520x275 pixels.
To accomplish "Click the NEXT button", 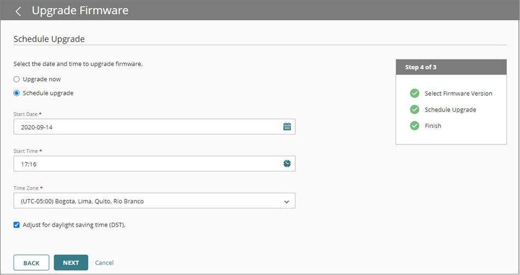I will 71,263.
